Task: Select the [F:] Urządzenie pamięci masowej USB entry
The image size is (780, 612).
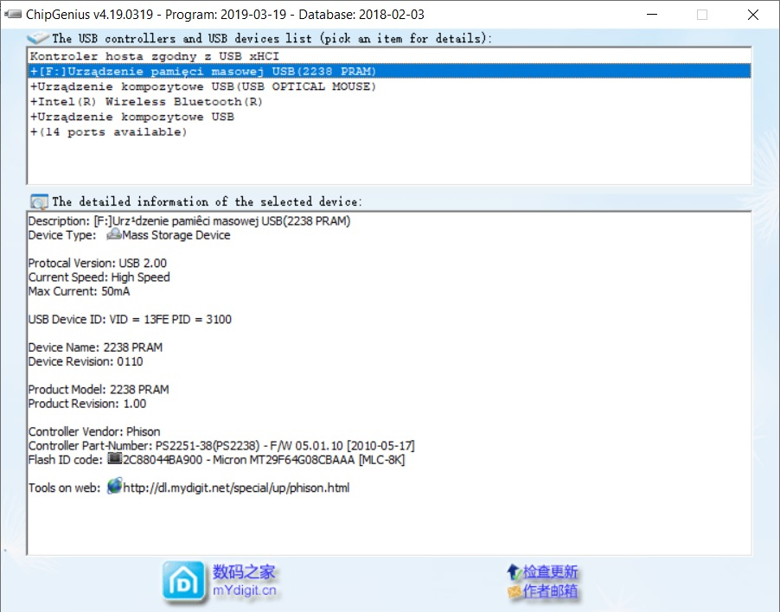Action: [389, 71]
